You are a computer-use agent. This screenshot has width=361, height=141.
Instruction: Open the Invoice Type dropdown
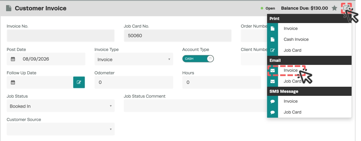[134, 59]
